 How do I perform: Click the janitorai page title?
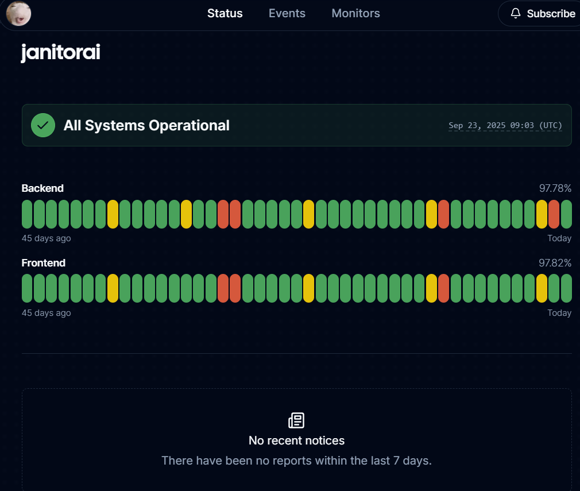point(61,53)
